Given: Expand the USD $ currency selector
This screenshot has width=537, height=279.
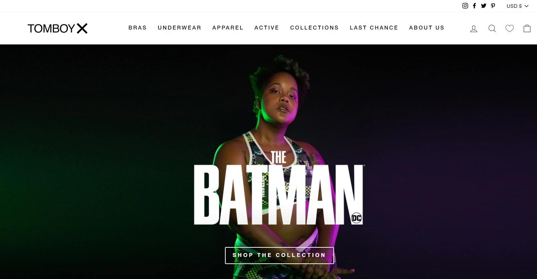Looking at the screenshot, I should [x=517, y=6].
